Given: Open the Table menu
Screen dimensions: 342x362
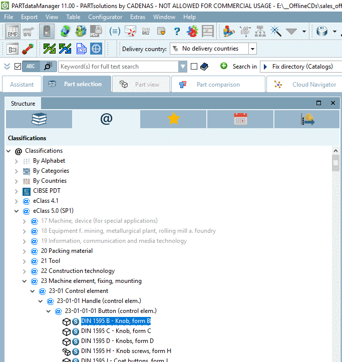Looking at the screenshot, I should coord(73,17).
